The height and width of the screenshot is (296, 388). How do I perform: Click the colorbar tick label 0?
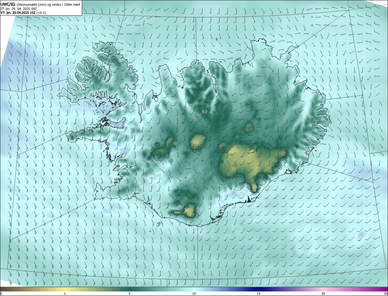pos(1,294)
